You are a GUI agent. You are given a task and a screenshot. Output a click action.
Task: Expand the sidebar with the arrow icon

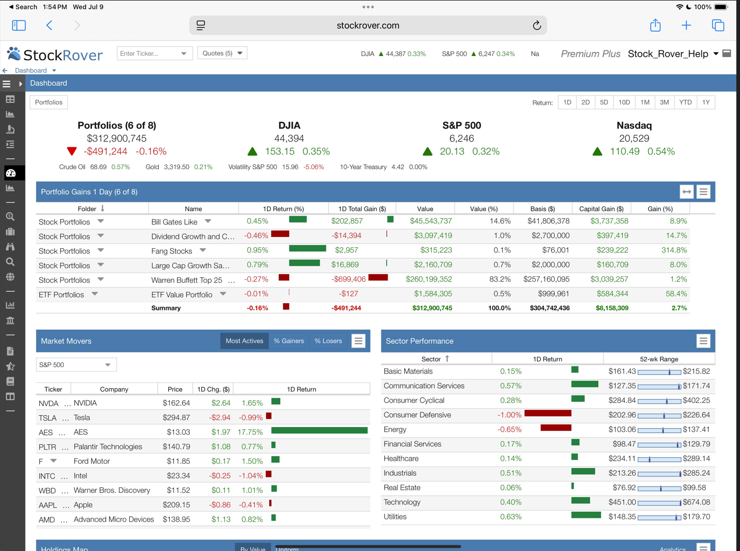coord(20,83)
